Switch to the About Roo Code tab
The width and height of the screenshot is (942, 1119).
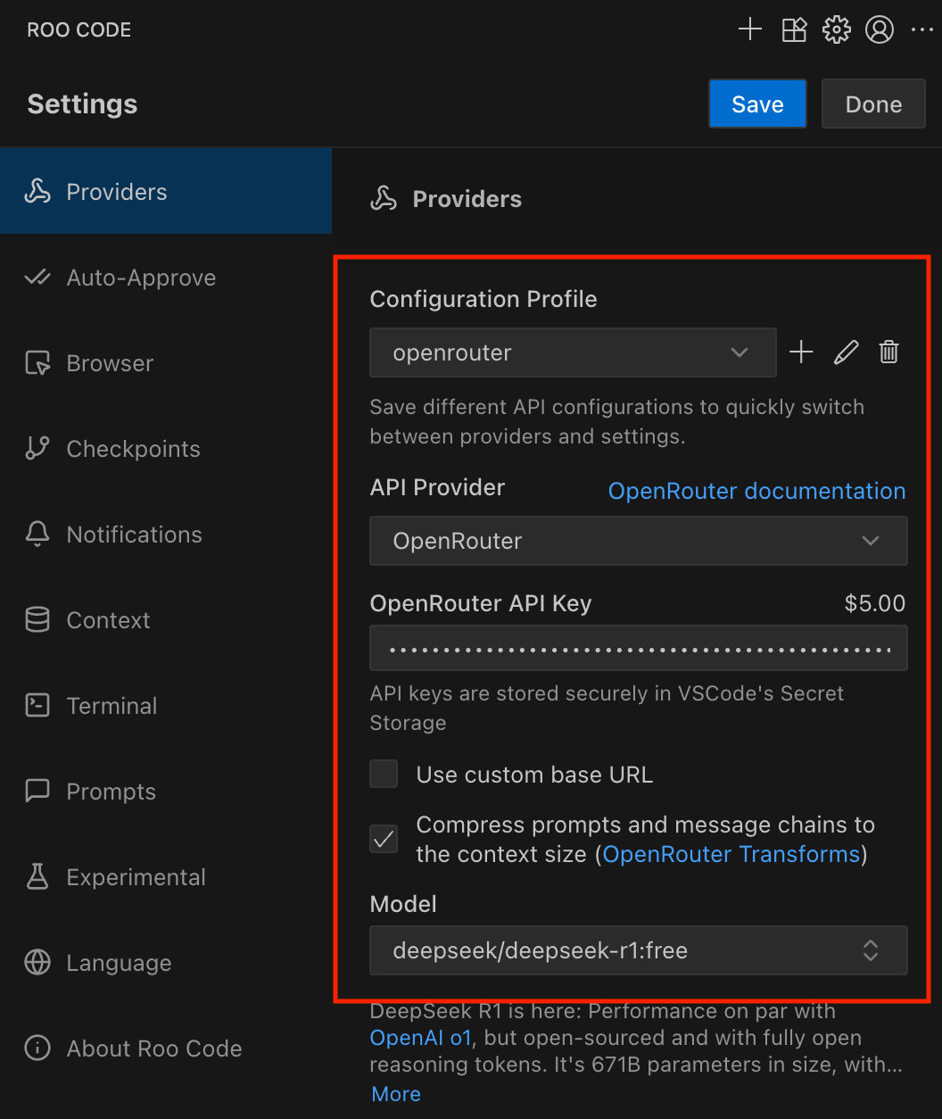point(166,1049)
